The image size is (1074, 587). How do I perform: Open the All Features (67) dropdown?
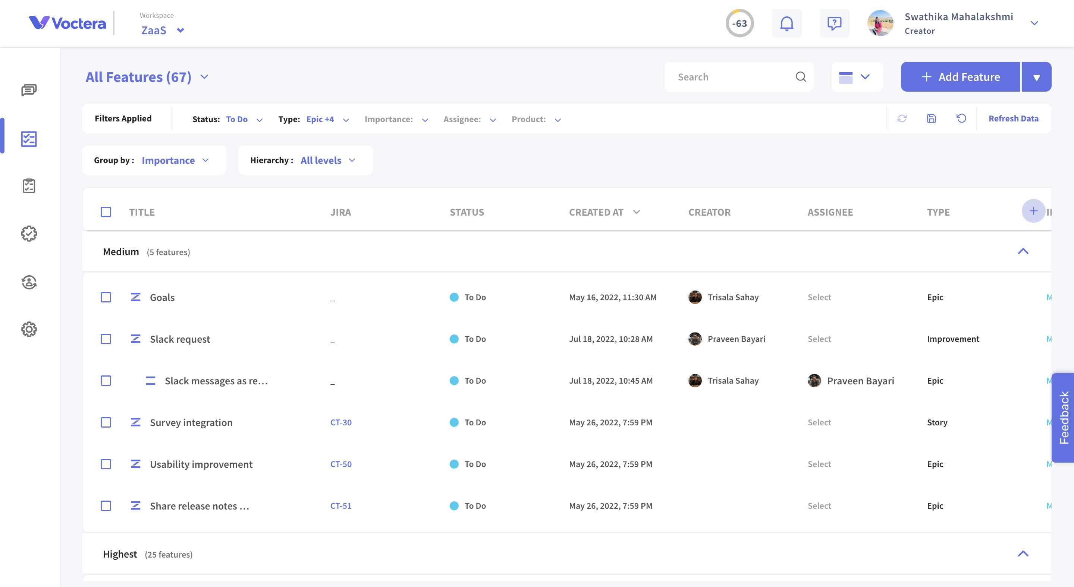pos(147,77)
